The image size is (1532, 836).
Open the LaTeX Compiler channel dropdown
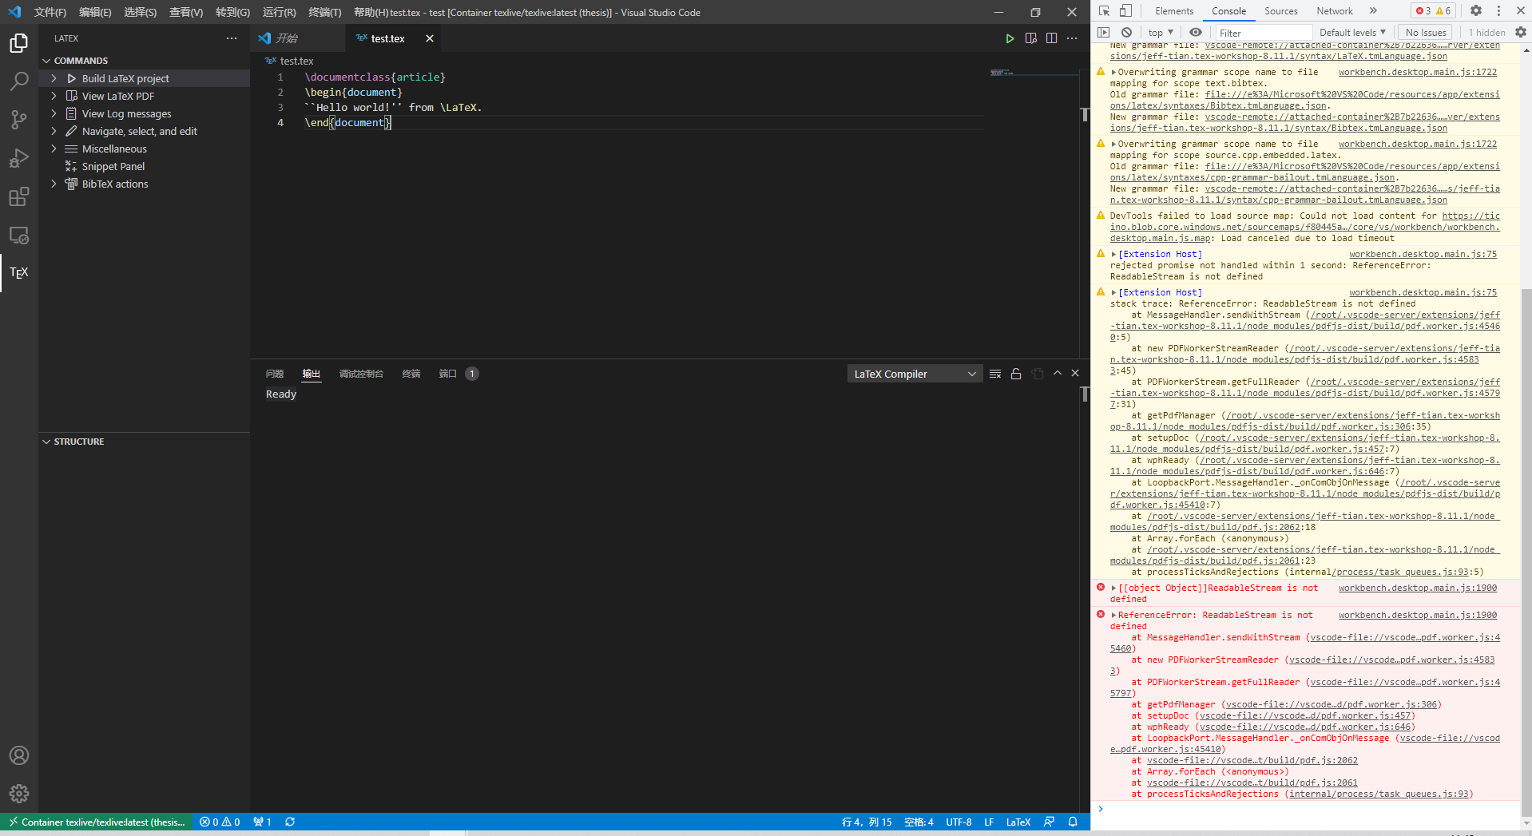pos(914,373)
